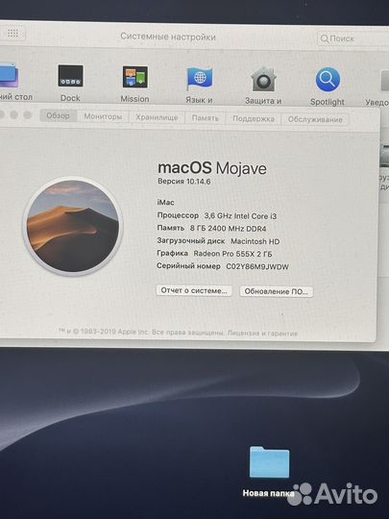Click the 3,6 GHz Intel Core i3 text
The height and width of the screenshot is (519, 389).
240,216
